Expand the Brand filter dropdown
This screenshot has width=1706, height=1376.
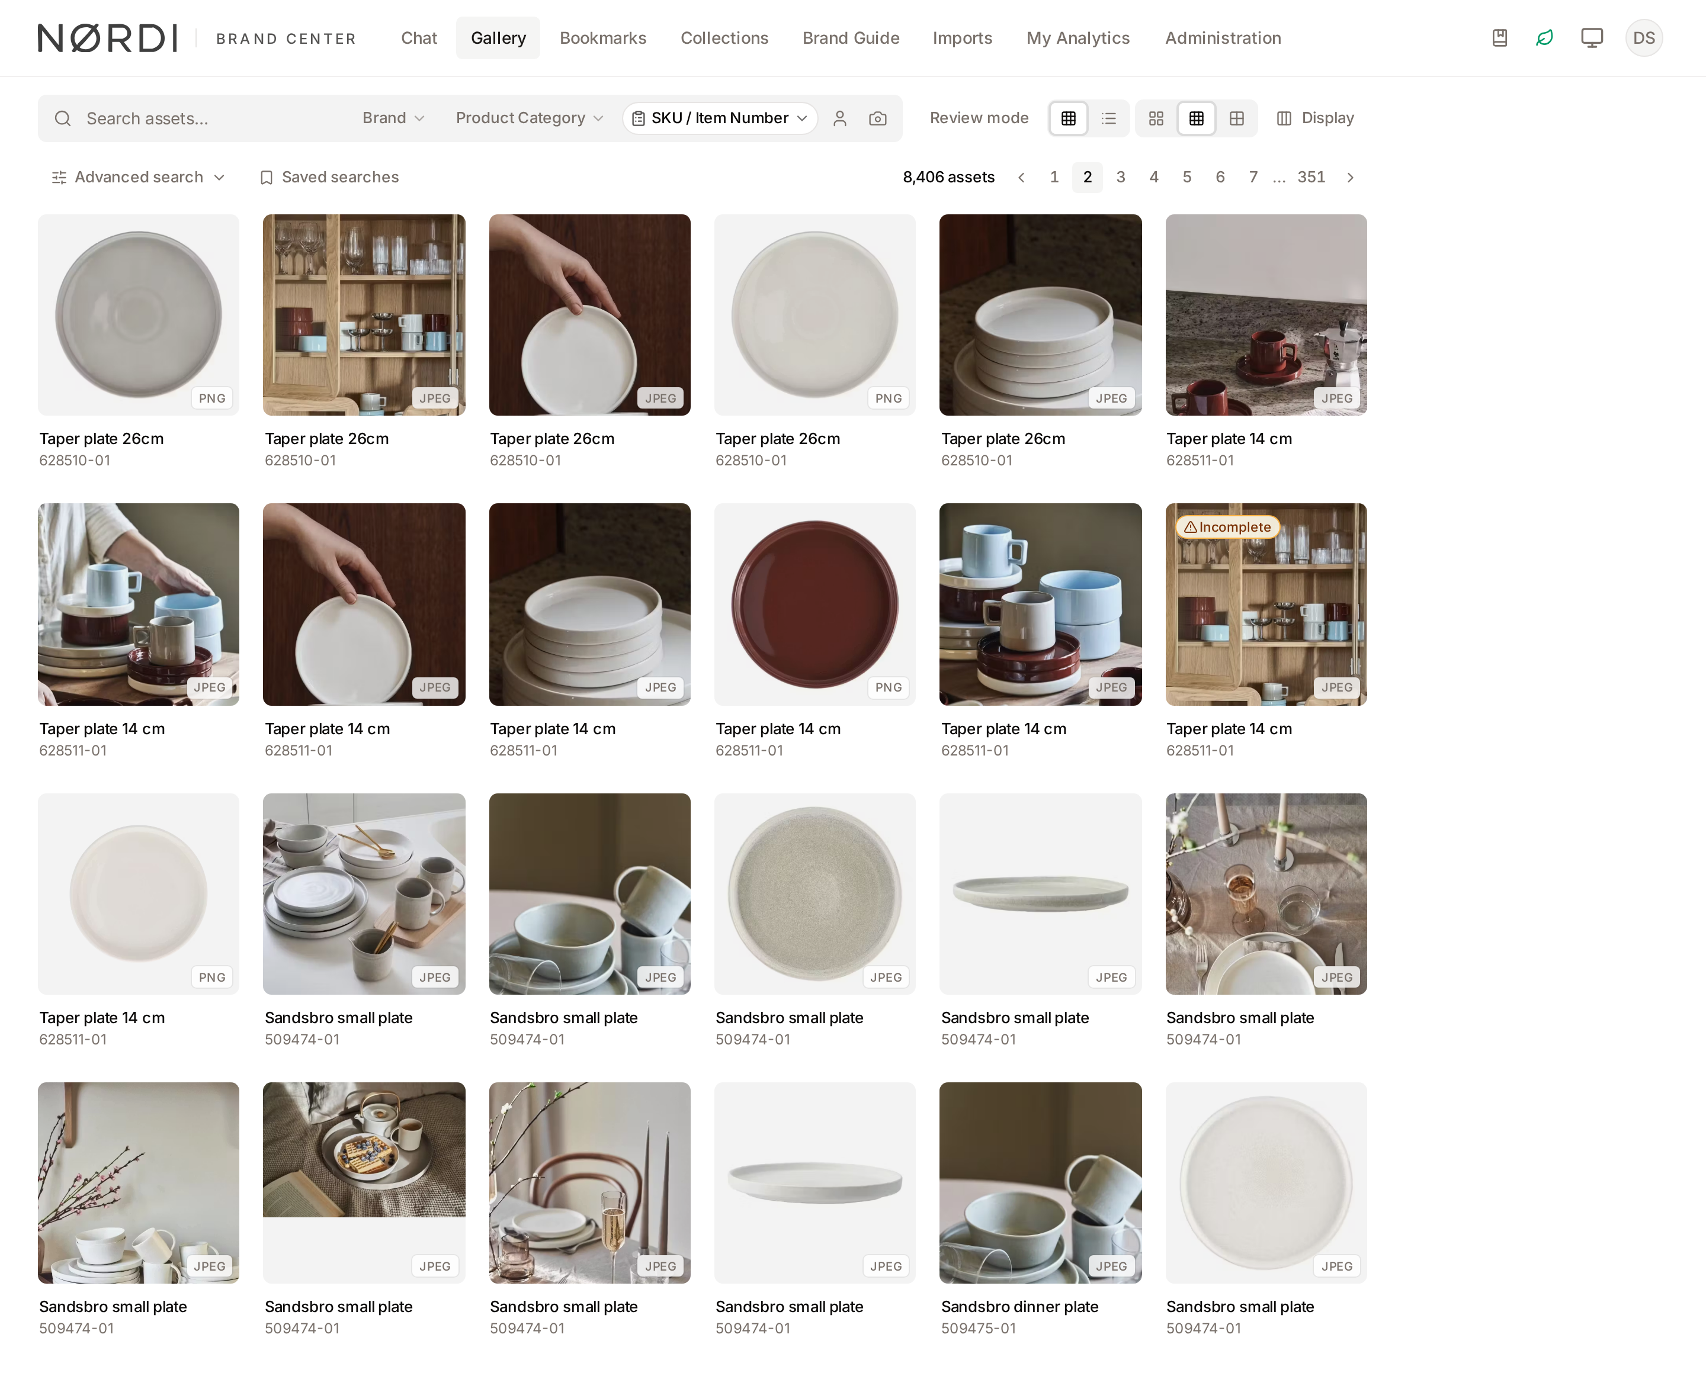point(393,118)
